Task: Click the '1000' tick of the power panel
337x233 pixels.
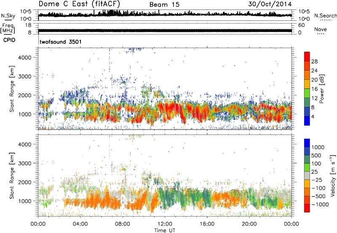Action: [x=24, y=114]
